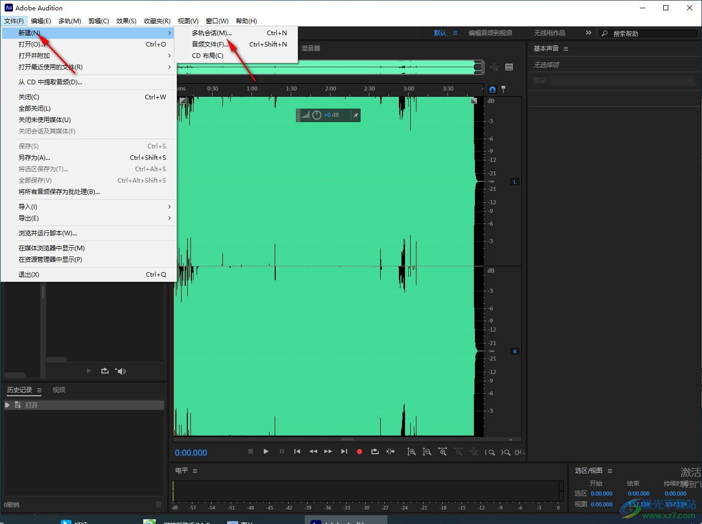Viewport: 702px width, 524px height.
Task: Choose 全部关闭(L) menu entry
Action: pos(88,108)
